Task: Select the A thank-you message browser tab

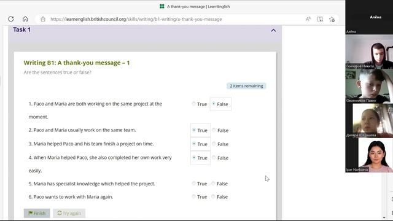Action: (x=195, y=6)
